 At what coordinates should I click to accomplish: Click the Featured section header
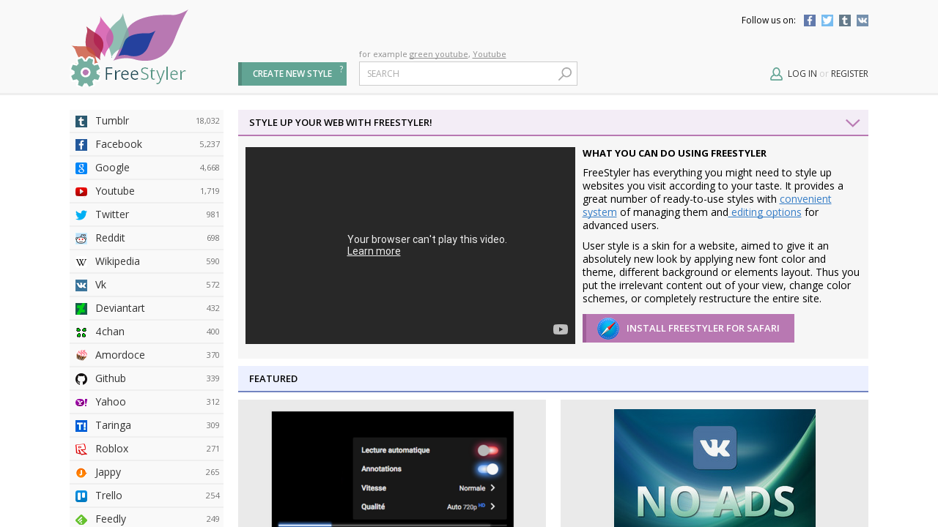(553, 379)
